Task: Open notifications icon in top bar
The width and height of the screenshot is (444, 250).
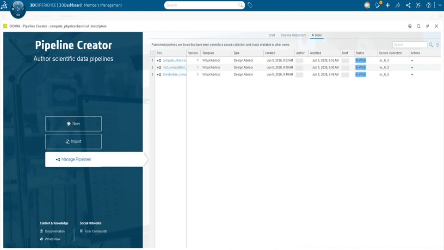Action: pyautogui.click(x=378, y=5)
